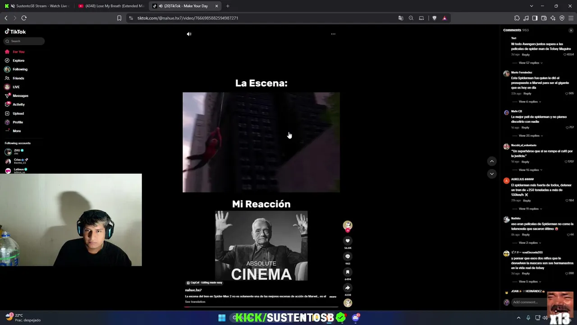Mute the TikTok video sound

(x=189, y=34)
